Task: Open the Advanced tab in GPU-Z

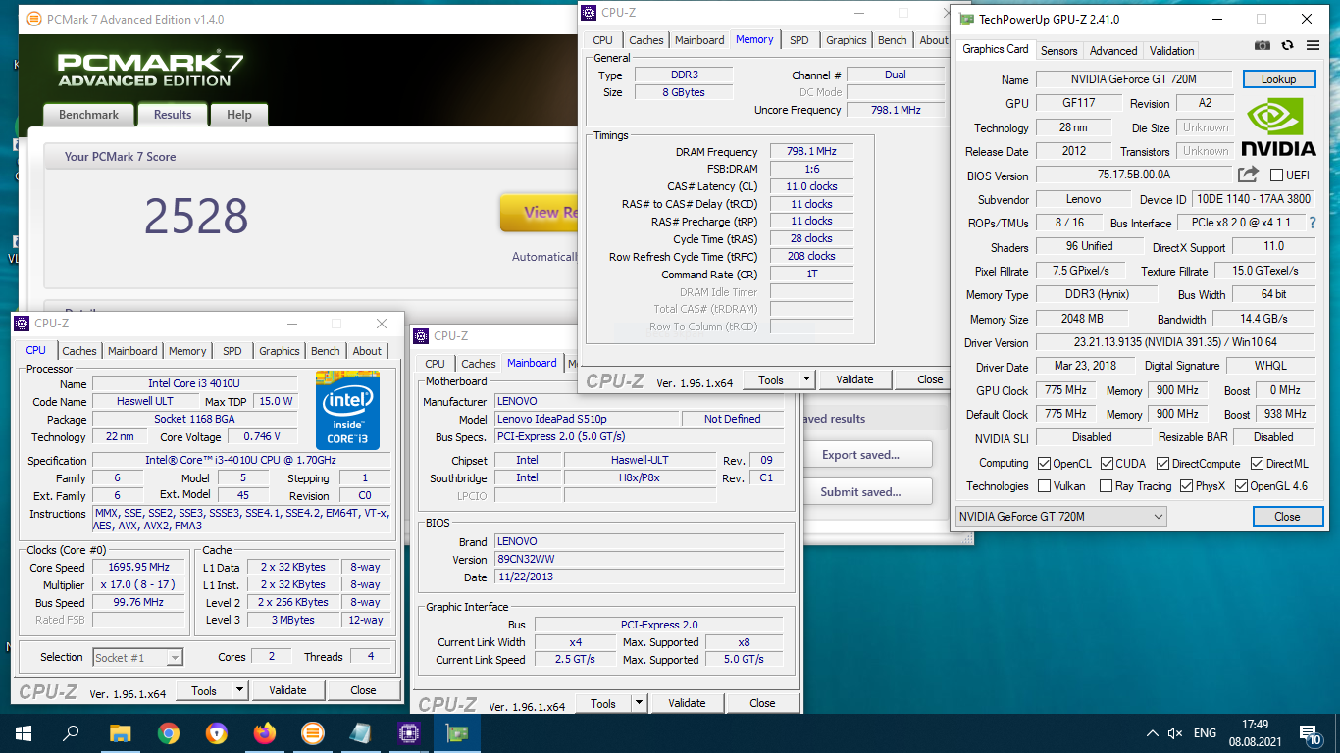Action: coord(1113,50)
